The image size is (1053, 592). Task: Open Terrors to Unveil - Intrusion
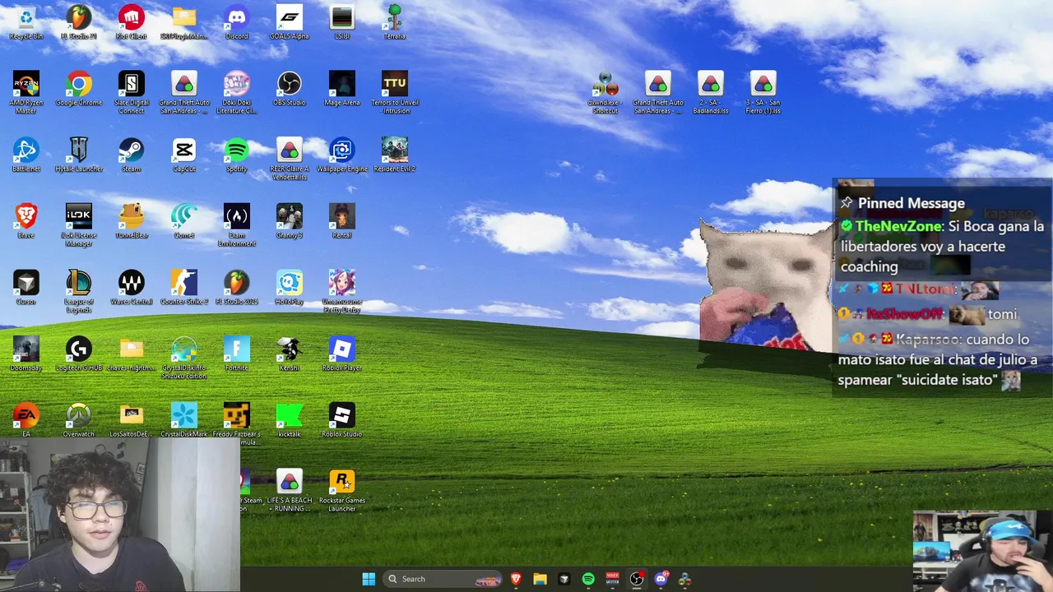pos(395,92)
